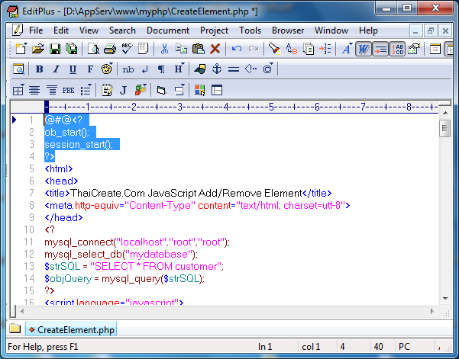Insert horizontal rule icon
This screenshot has height=359, width=459.
pyautogui.click(x=234, y=69)
